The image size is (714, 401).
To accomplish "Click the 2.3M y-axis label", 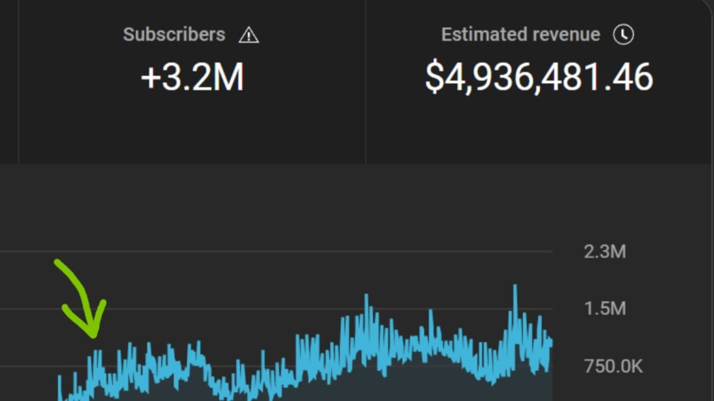I will pos(604,252).
